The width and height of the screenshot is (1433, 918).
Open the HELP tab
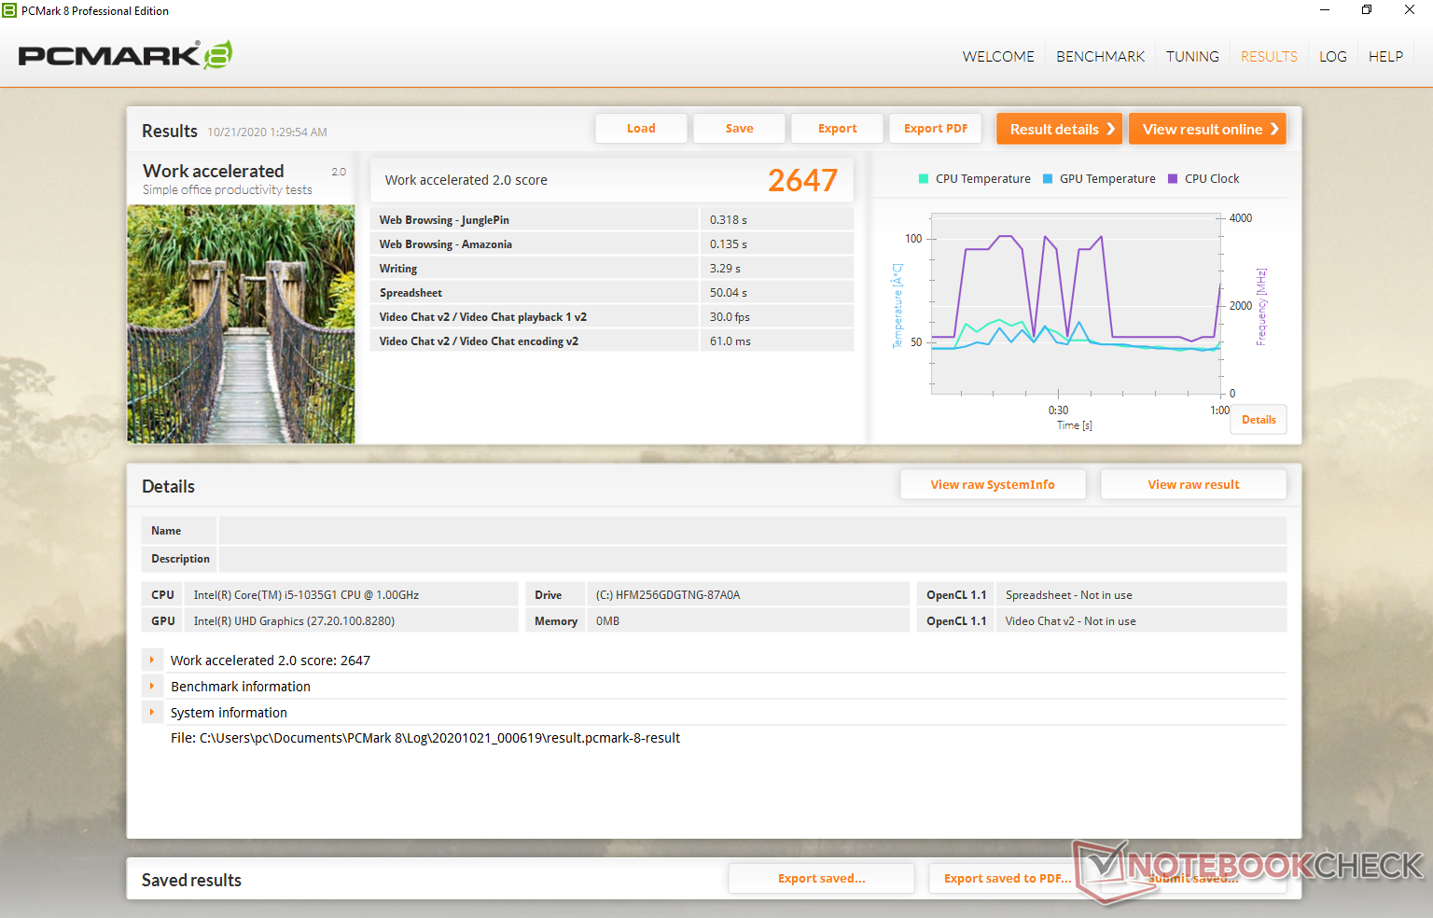(1385, 57)
